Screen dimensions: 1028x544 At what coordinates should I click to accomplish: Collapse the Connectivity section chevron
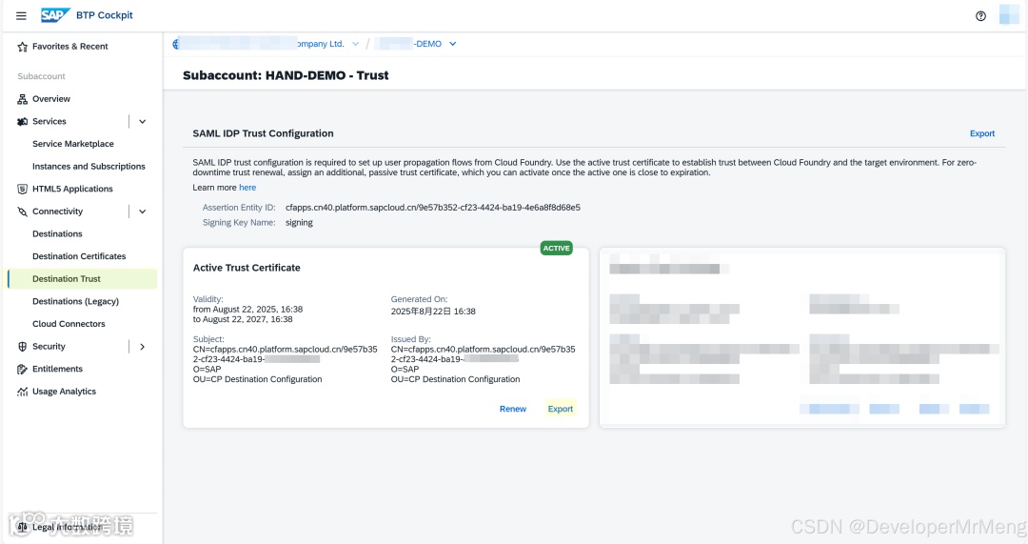click(x=142, y=212)
